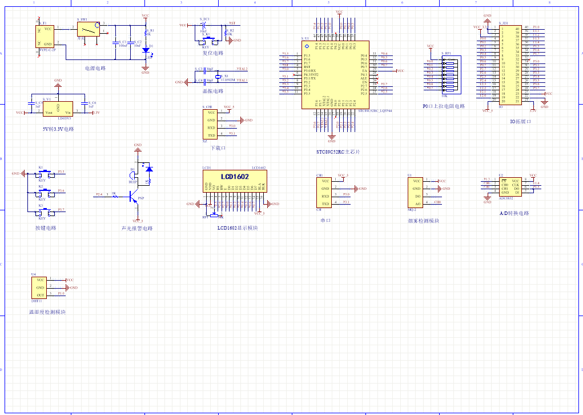Click the PNP transistor symbol
Screen dimensions: 583x415
coord(134,197)
